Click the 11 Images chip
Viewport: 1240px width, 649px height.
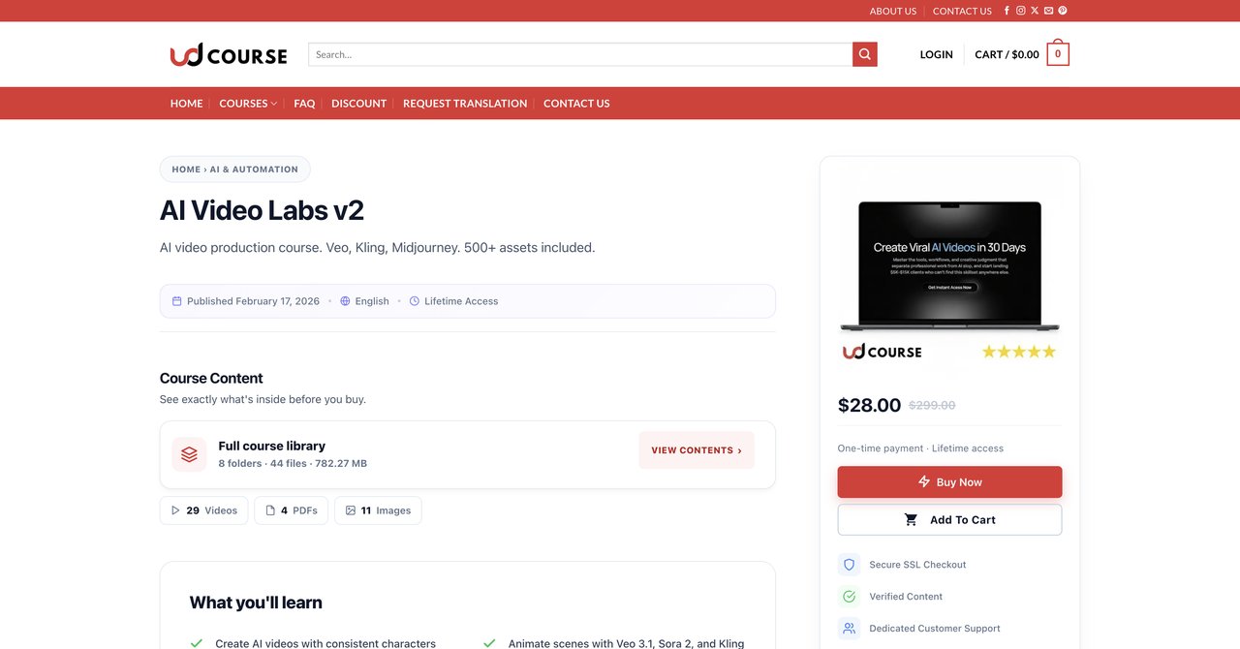click(378, 510)
